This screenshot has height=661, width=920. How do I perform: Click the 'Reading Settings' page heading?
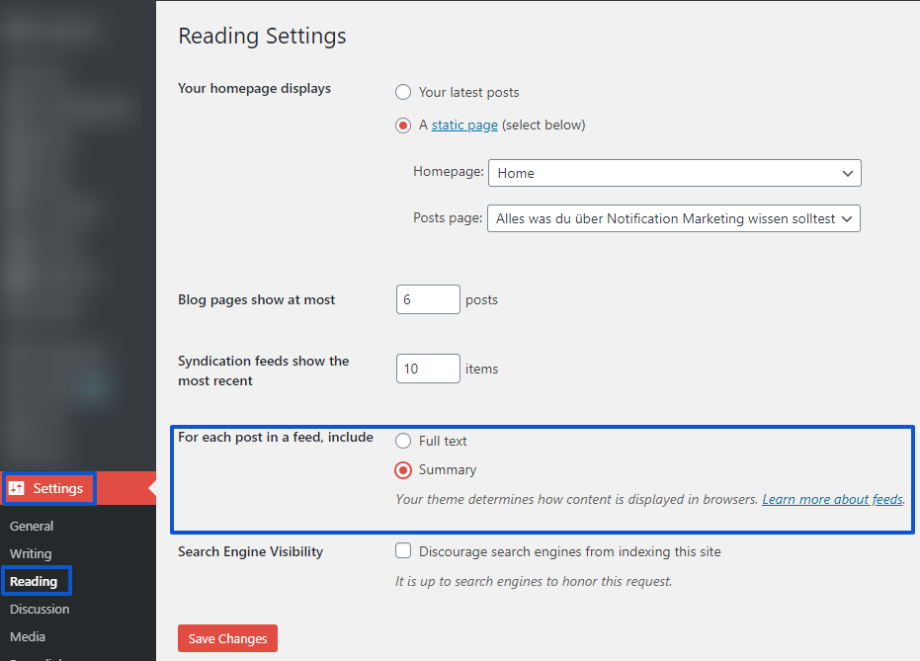pyautogui.click(x=262, y=37)
